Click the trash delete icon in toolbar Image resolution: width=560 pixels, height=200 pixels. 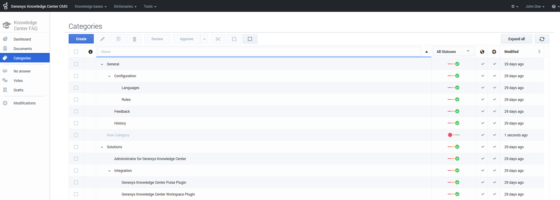pos(134,39)
